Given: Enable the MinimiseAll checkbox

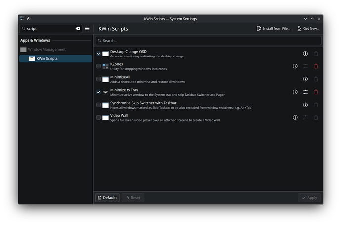Looking at the screenshot, I should (98, 79).
